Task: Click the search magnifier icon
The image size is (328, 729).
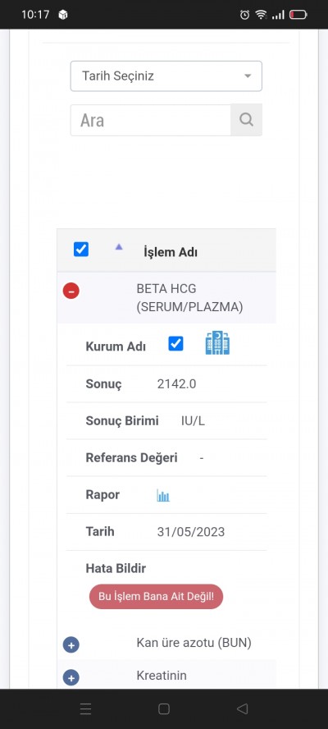Action: tap(246, 120)
